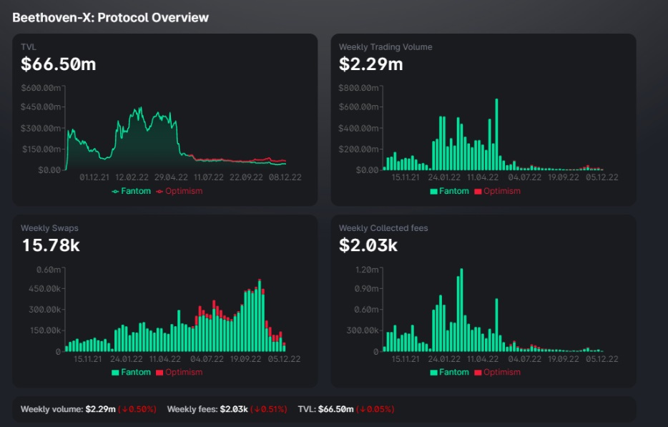Click the tallest bar in Weekly Swaps chart
This screenshot has height=427, width=668.
pyautogui.click(x=260, y=315)
